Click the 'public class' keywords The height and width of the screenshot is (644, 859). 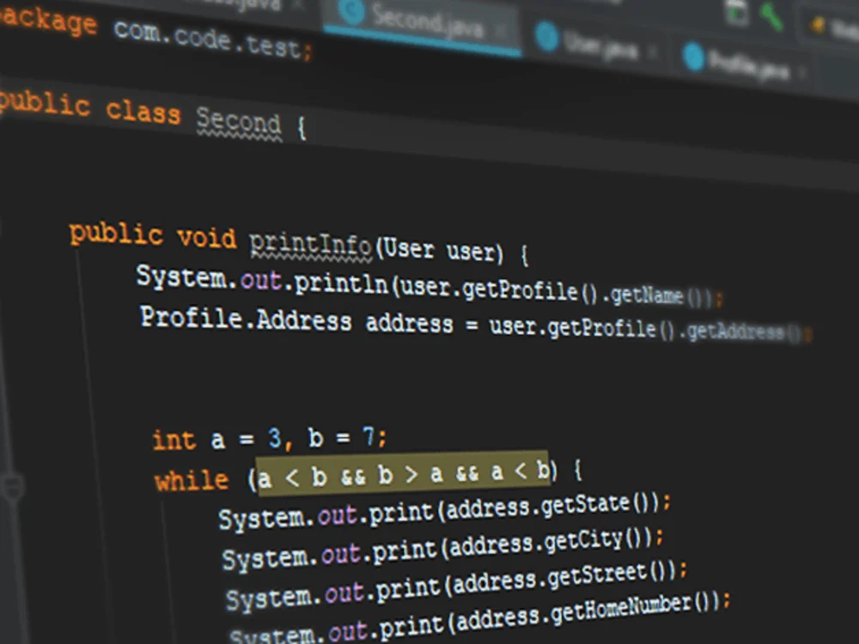tap(88, 106)
